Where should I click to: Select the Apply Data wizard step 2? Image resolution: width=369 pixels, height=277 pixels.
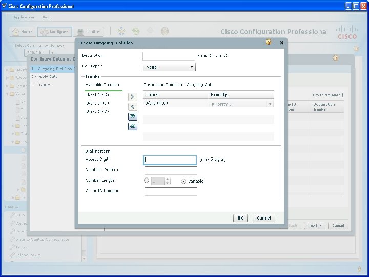click(x=45, y=77)
